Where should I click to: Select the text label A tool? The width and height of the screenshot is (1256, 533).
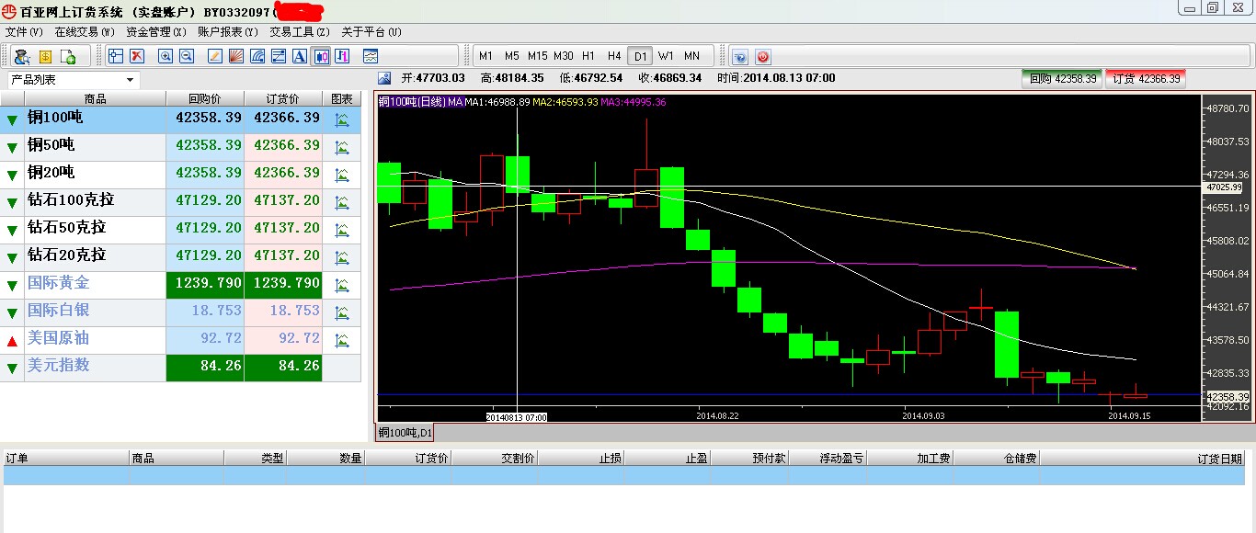click(x=300, y=56)
